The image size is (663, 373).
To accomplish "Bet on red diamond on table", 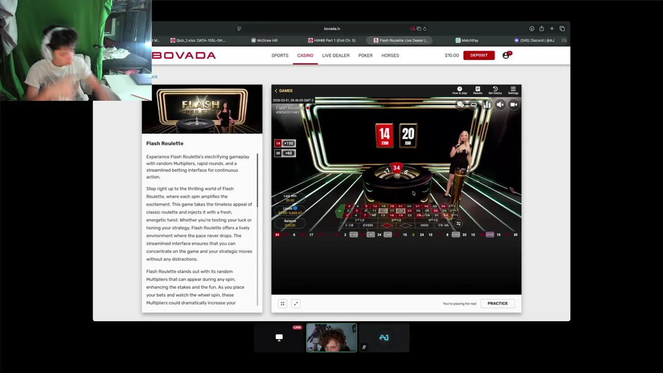I will (x=387, y=225).
